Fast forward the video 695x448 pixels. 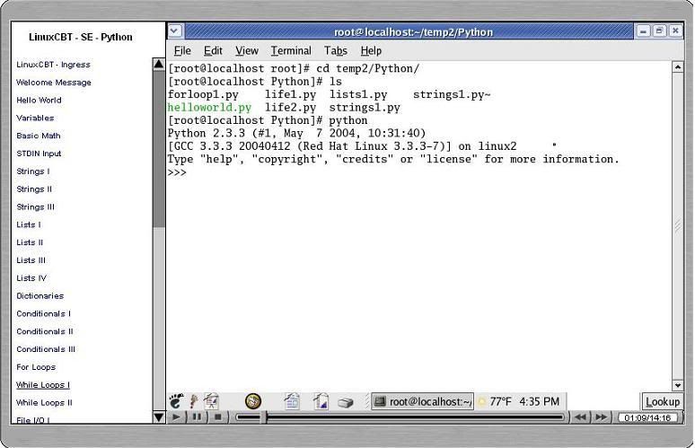click(x=601, y=417)
